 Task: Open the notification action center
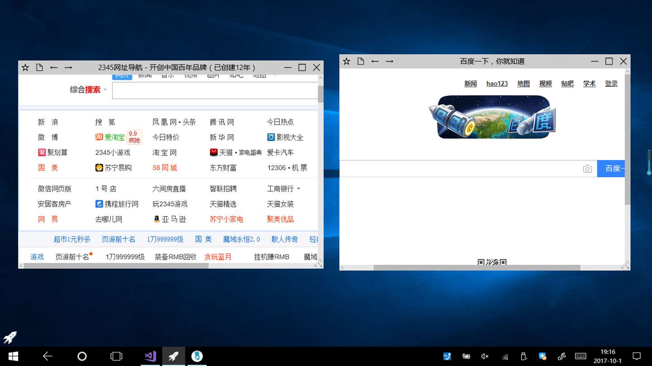coord(636,357)
